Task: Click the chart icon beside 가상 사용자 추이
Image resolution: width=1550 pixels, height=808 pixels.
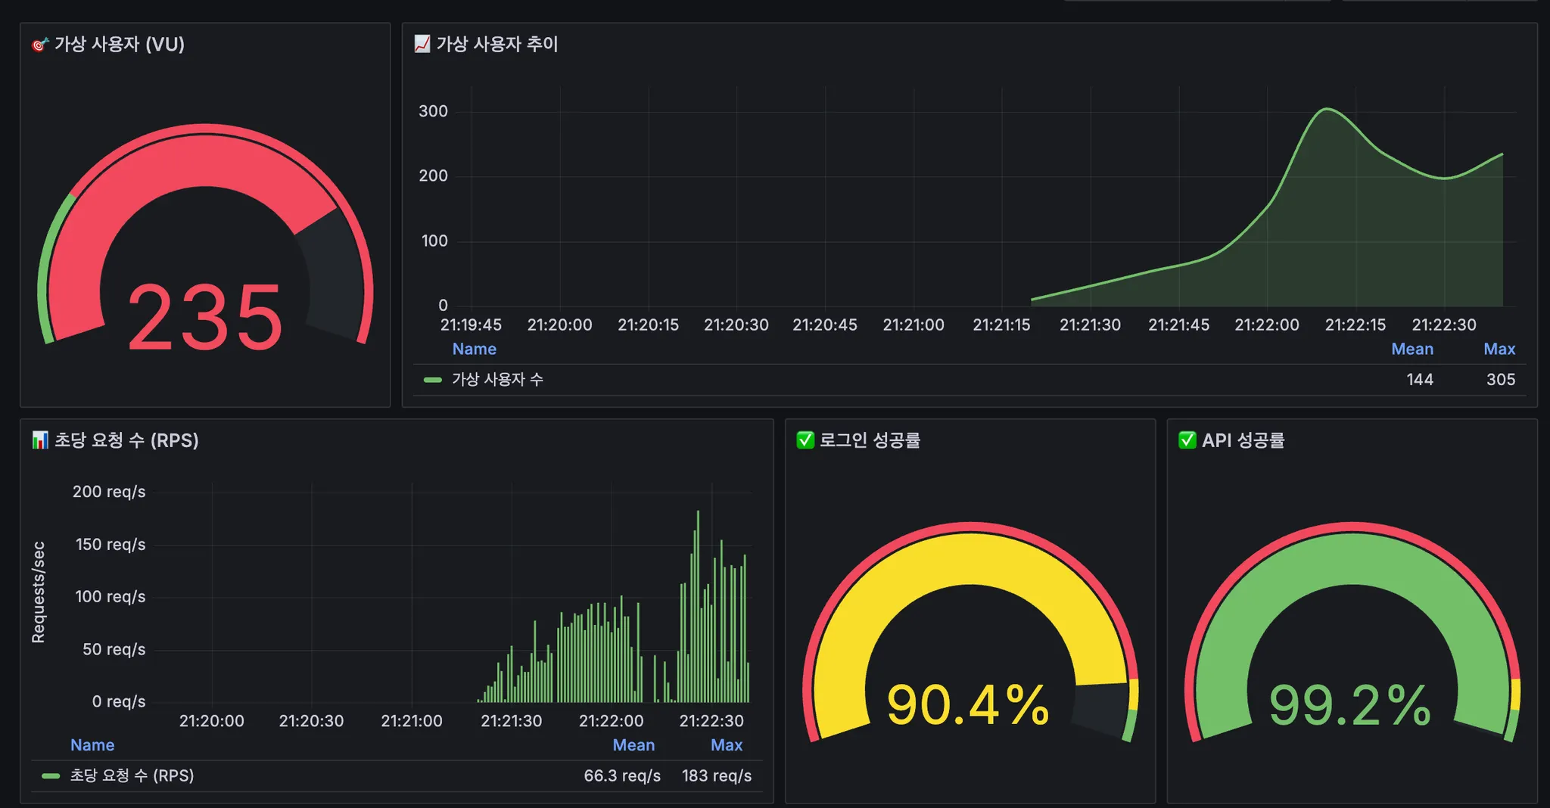Action: click(x=422, y=44)
